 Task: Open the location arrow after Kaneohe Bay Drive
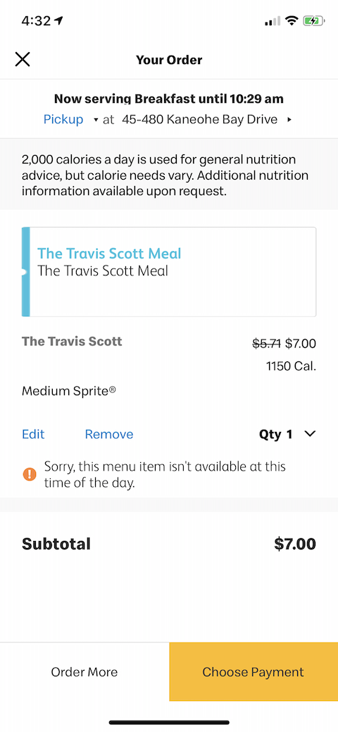[x=289, y=120]
